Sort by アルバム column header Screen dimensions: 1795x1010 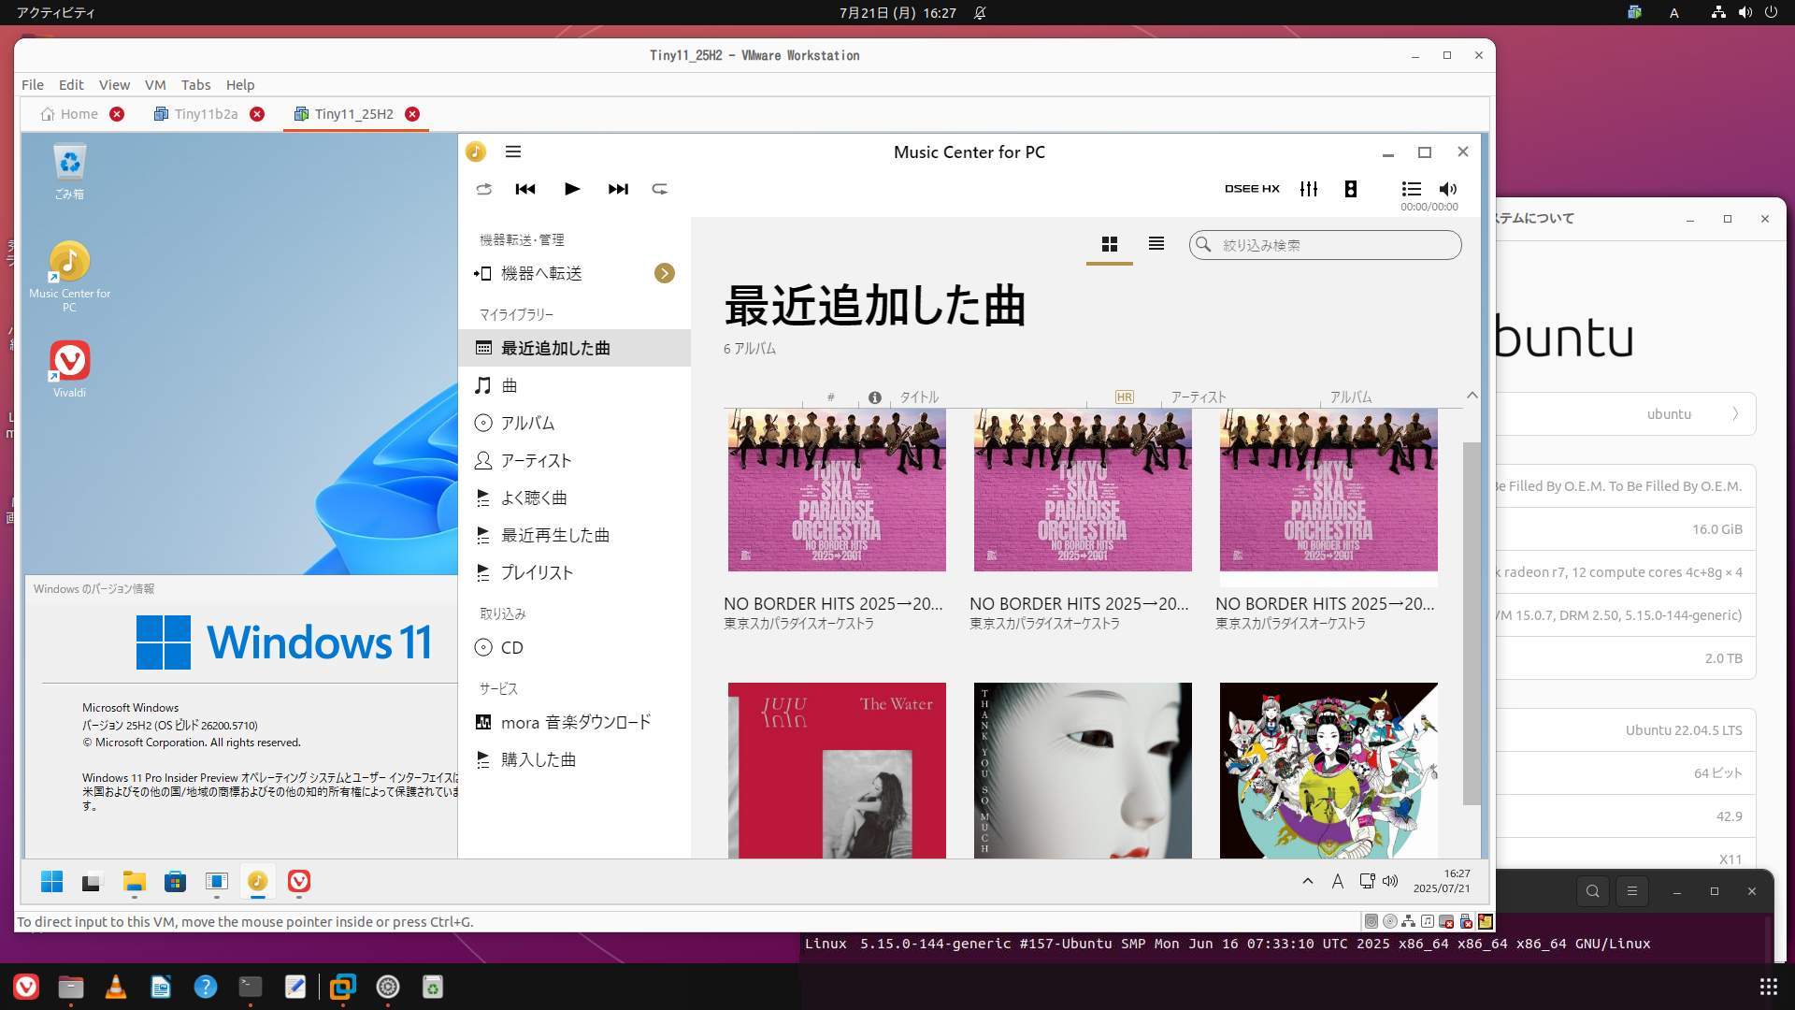click(1351, 397)
